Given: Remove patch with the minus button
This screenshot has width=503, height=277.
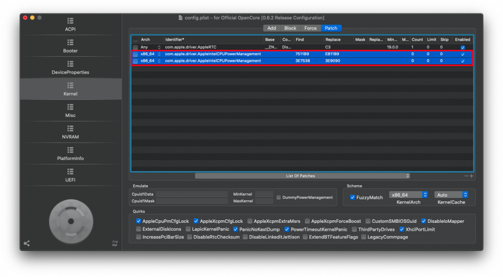Looking at the screenshot, I should 466,176.
